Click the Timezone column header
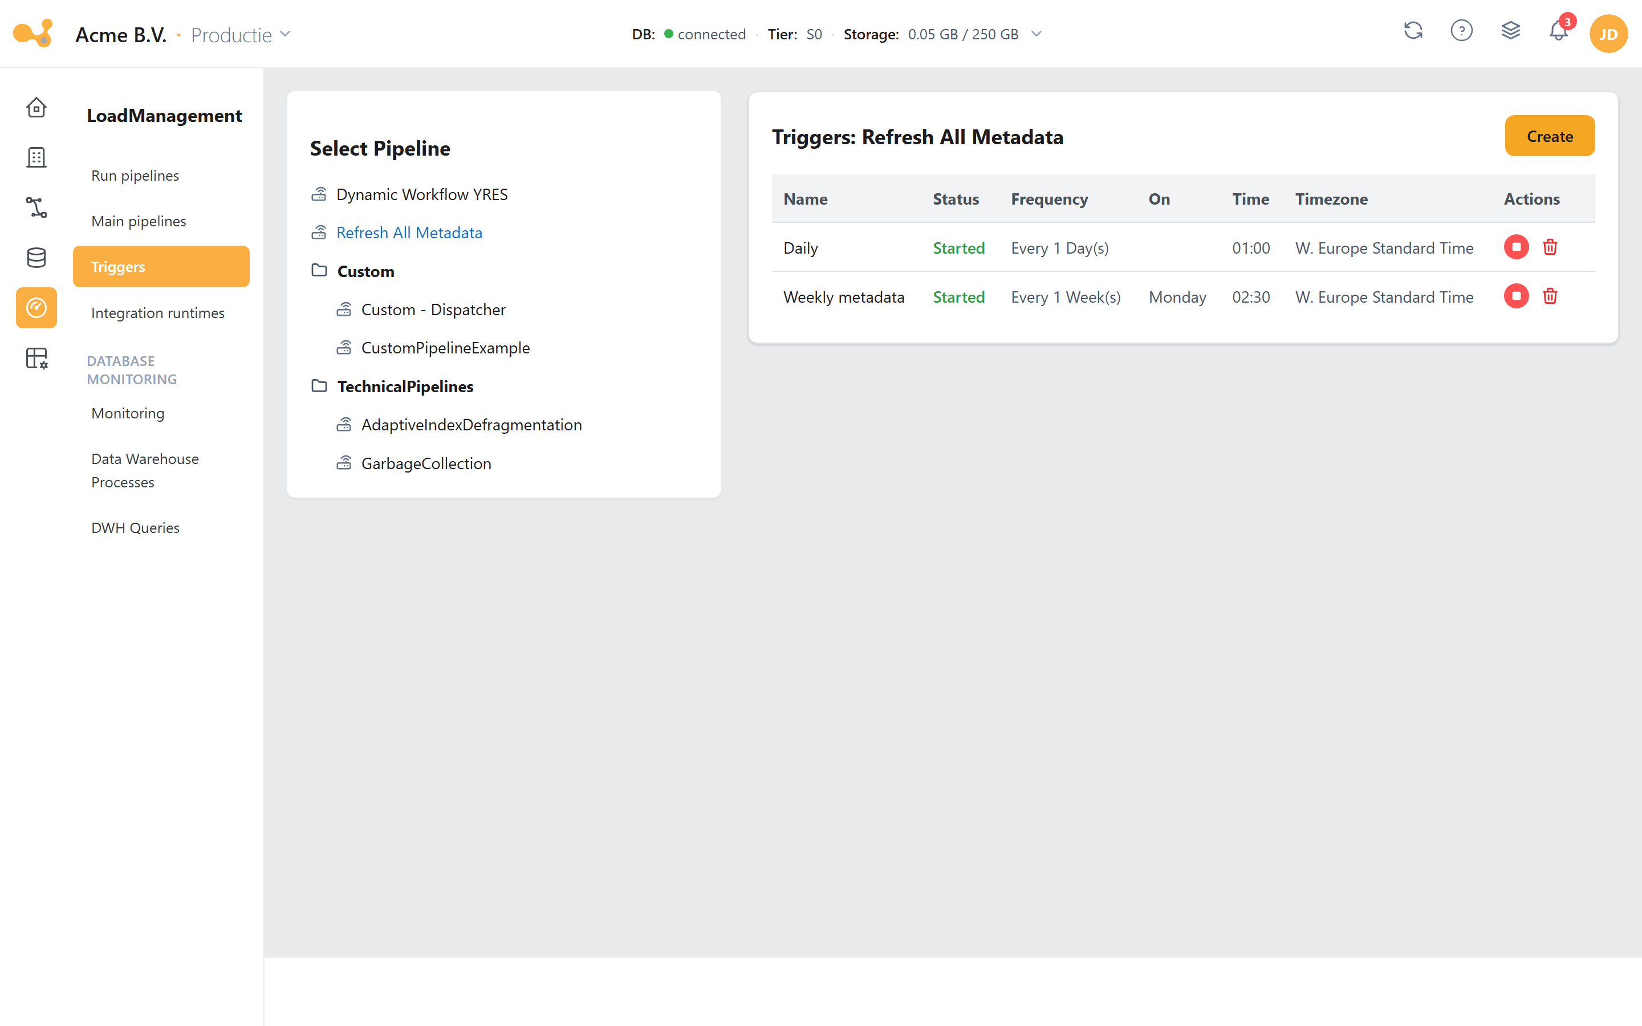This screenshot has width=1642, height=1026. click(x=1331, y=199)
